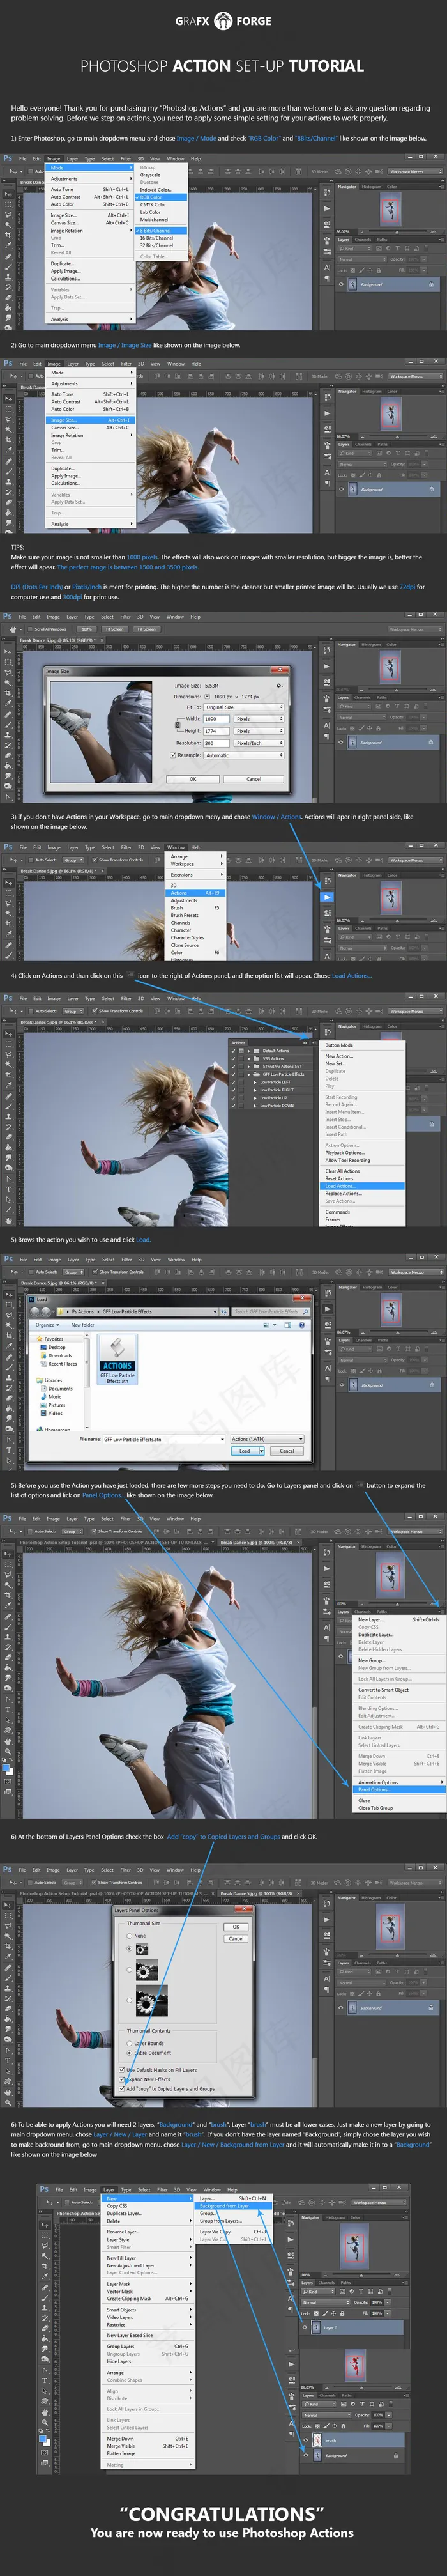The height and width of the screenshot is (2576, 447).
Task: Click OK in the Layers Panel Options dialog
Action: (x=236, y=1926)
